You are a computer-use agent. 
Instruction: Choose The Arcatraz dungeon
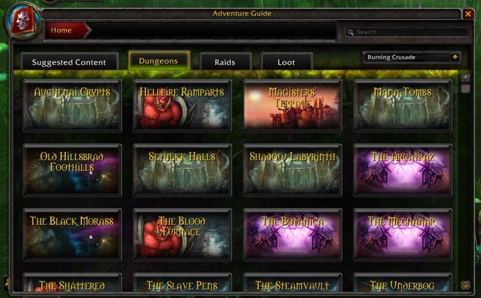coord(403,170)
